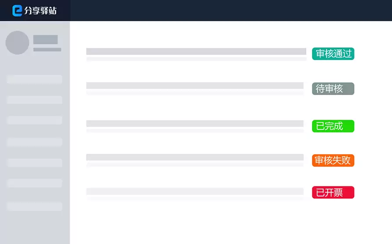Select the last sidebar menu placeholder item
The image size is (392, 244).
pos(34,207)
